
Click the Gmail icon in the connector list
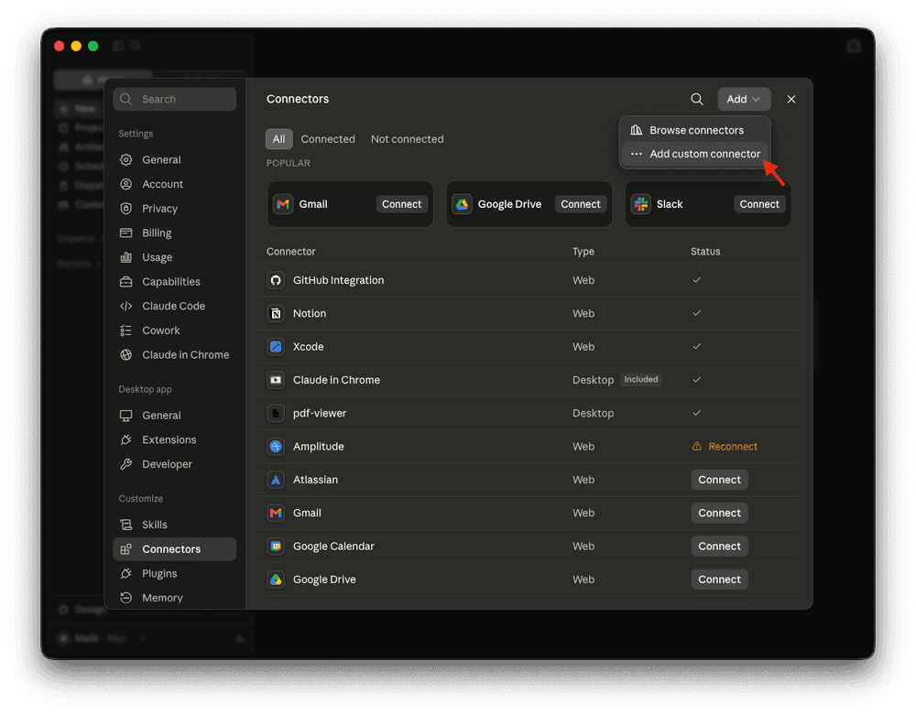coord(276,514)
